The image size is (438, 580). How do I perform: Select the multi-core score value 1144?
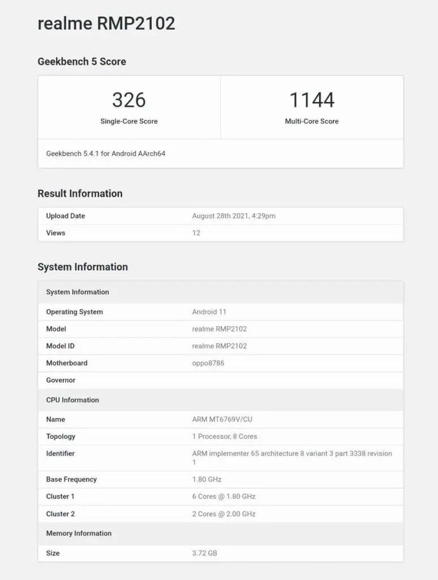click(312, 100)
